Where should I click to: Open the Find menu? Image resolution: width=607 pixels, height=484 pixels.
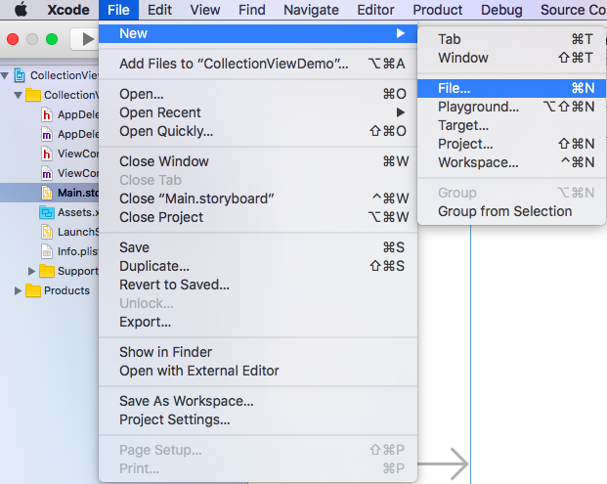pyautogui.click(x=251, y=10)
